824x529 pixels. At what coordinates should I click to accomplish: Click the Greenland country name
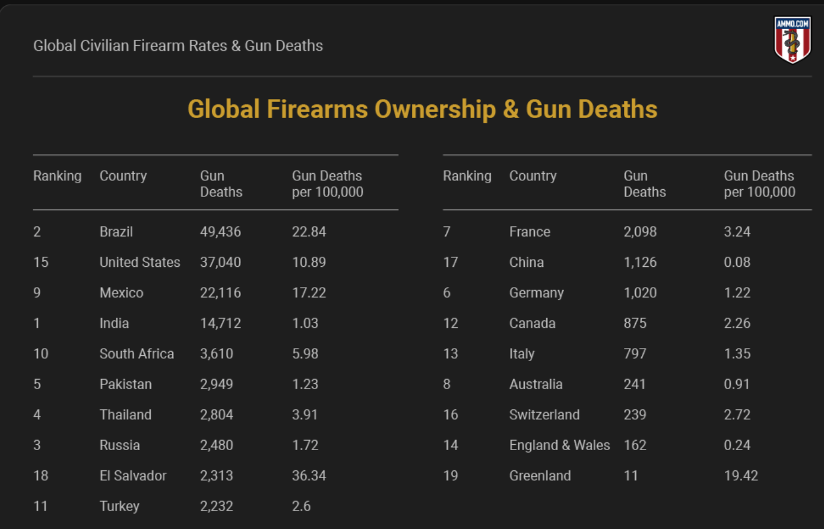pyautogui.click(x=540, y=476)
